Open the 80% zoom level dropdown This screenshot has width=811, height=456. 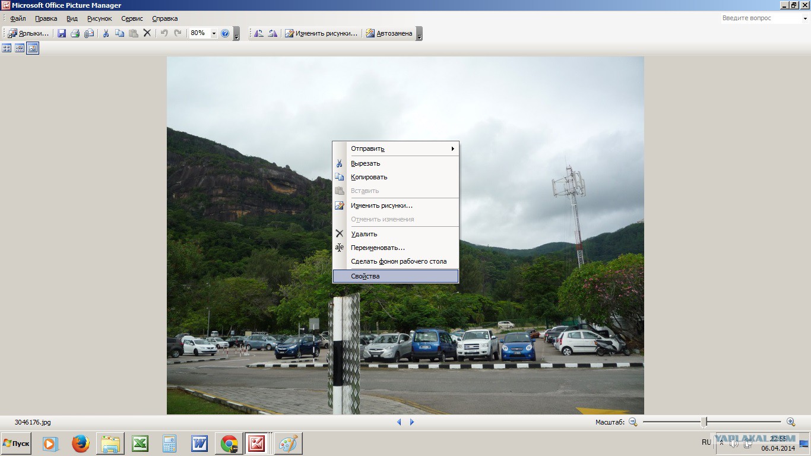(214, 33)
